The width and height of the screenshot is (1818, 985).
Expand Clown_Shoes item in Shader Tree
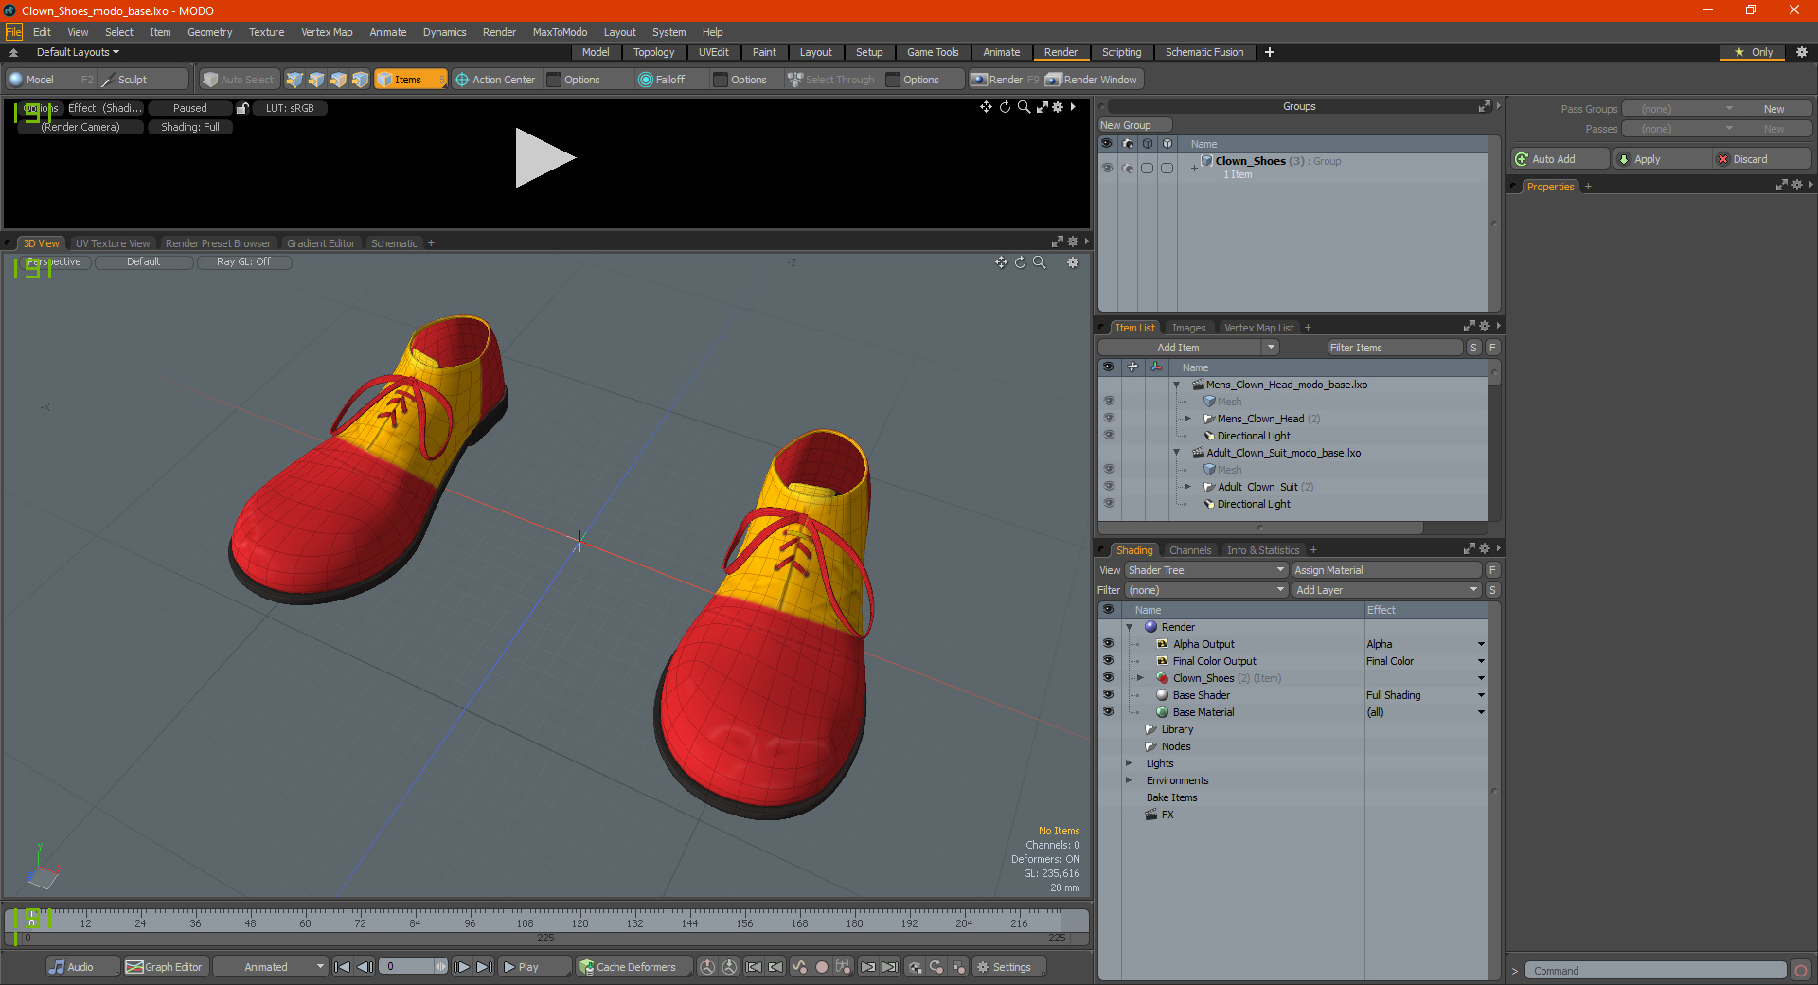point(1140,677)
